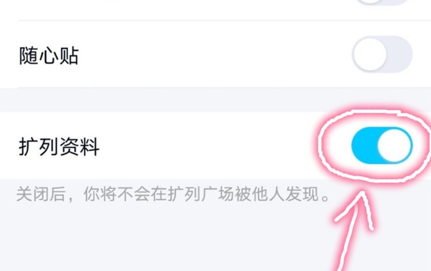Click the white knob of the 扩列资料 switch

click(x=395, y=145)
